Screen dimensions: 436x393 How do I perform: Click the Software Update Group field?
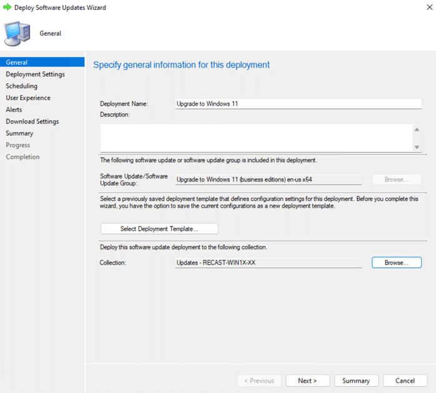(x=268, y=180)
